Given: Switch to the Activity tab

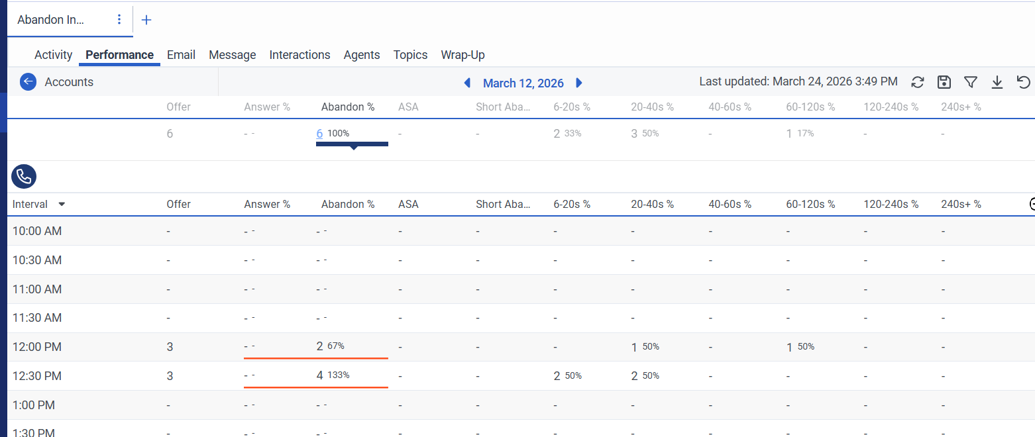Looking at the screenshot, I should 53,55.
